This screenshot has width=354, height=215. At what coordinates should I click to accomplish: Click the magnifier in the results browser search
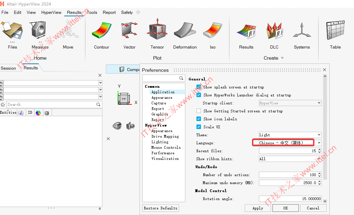(98, 104)
